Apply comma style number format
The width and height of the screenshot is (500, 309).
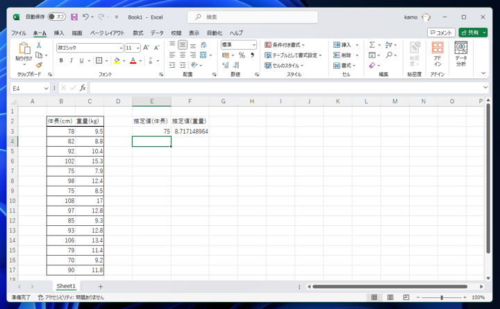252,55
